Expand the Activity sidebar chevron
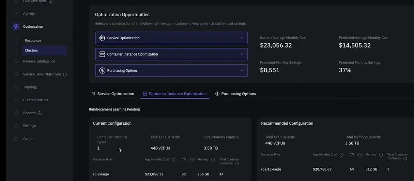This screenshot has height=181, width=414. (x=65, y=14)
